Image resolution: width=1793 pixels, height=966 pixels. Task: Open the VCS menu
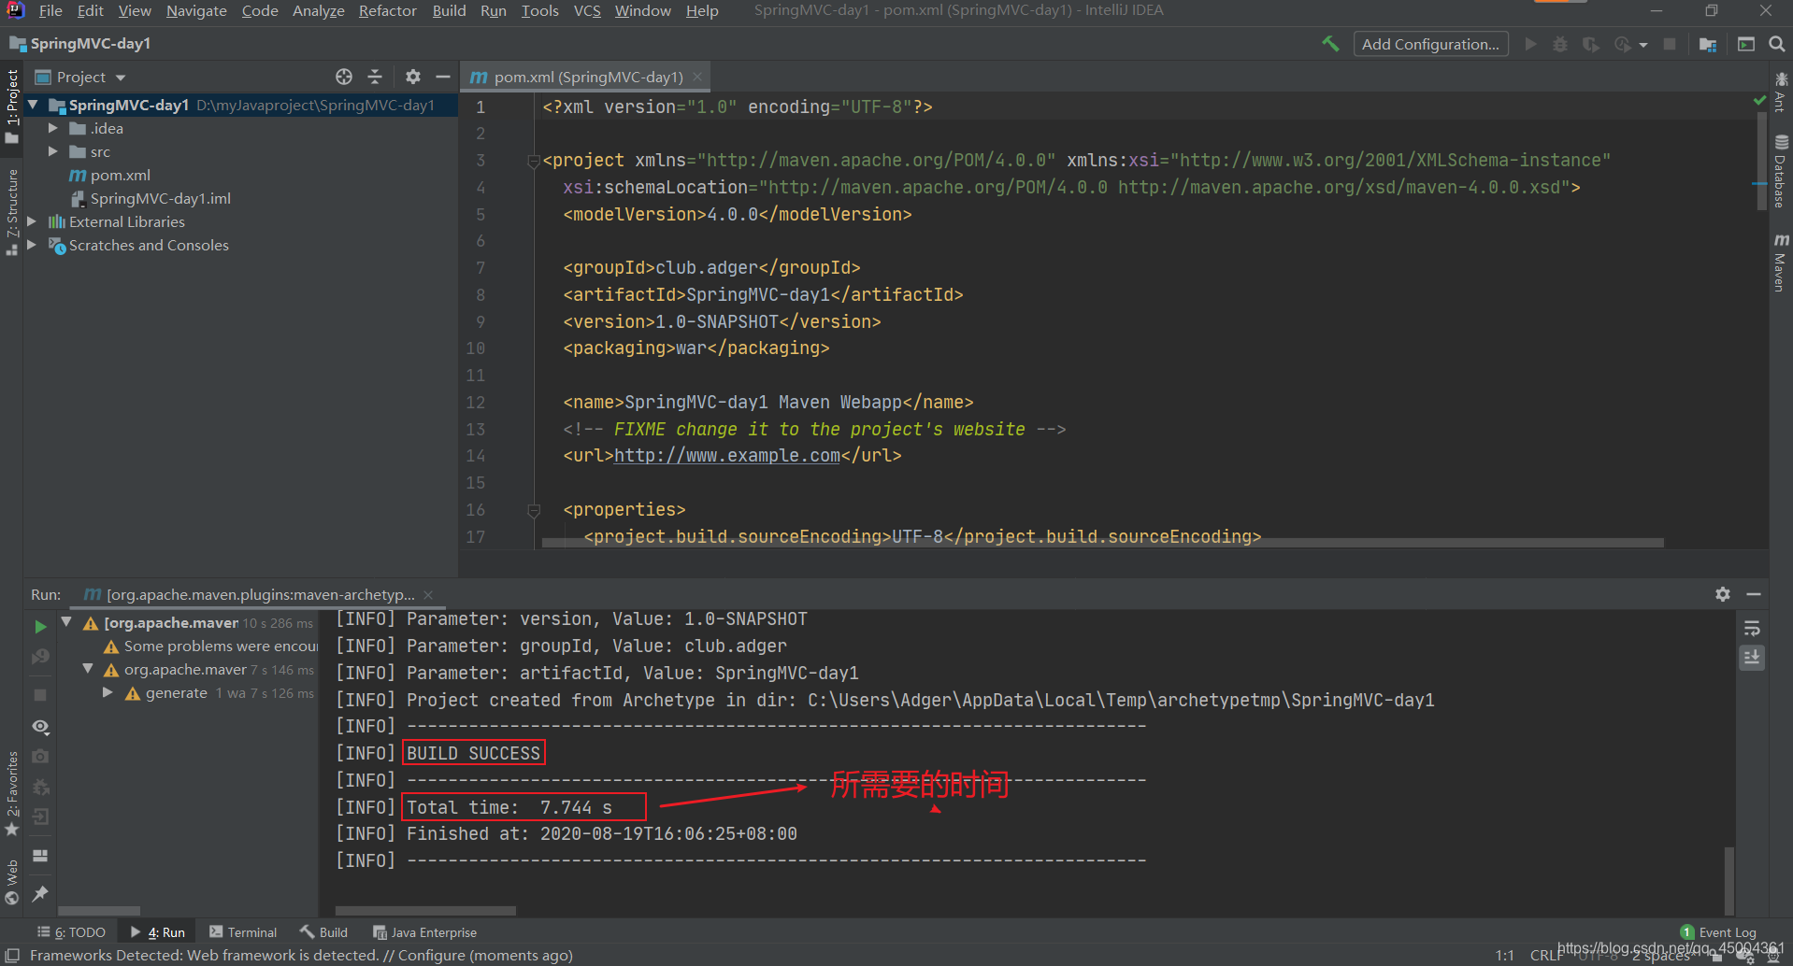pos(587,10)
